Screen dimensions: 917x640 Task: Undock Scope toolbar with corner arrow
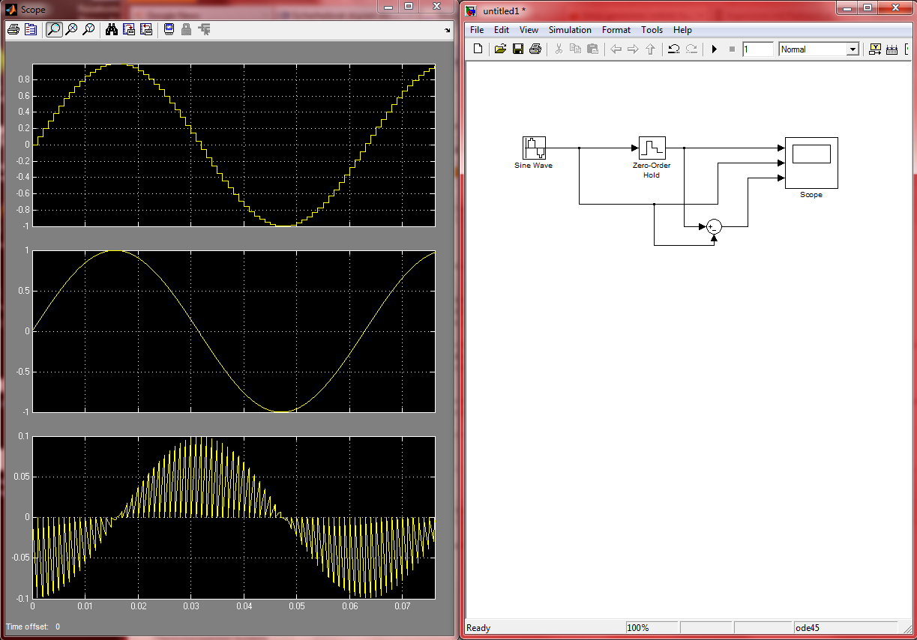pos(448,31)
